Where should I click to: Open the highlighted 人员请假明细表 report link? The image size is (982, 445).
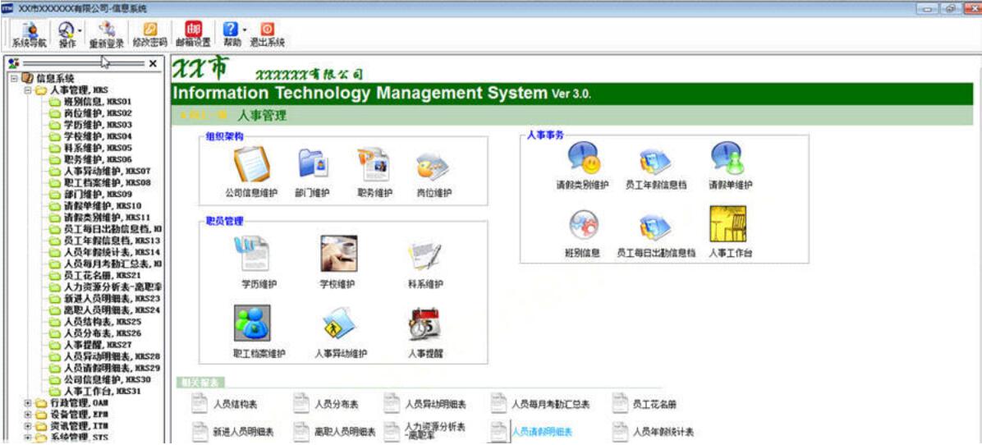click(x=543, y=432)
